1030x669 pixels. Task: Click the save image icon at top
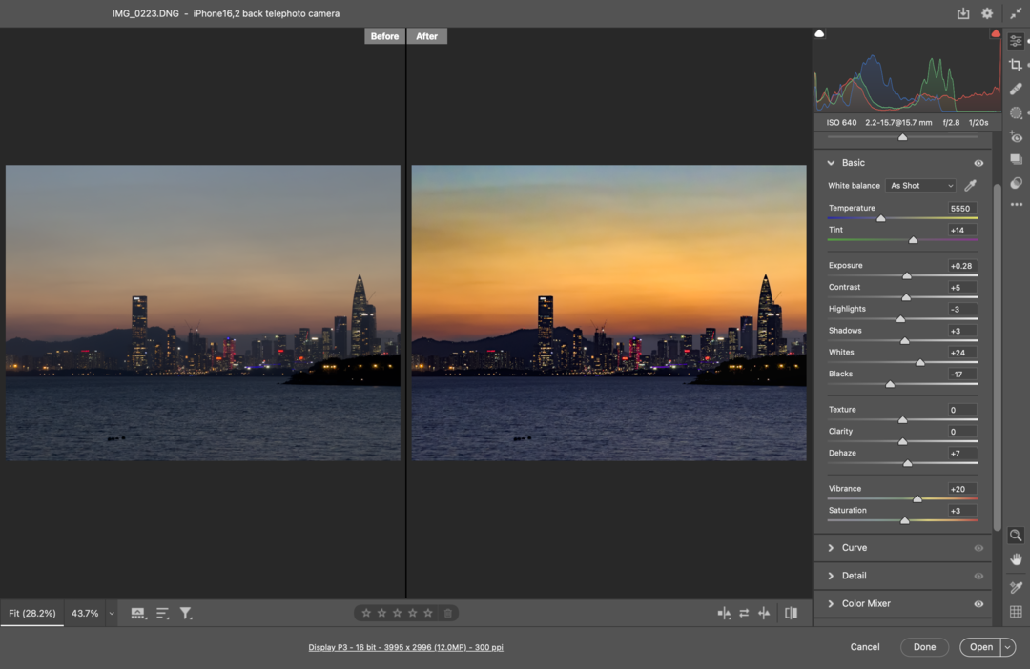tap(963, 13)
